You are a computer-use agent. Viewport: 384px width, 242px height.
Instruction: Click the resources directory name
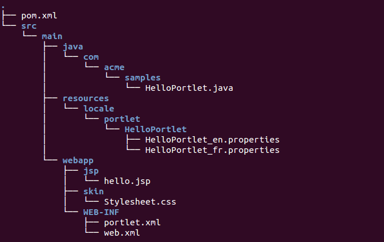(x=86, y=98)
